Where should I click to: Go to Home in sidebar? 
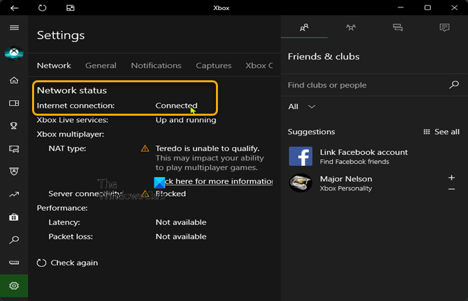point(14,80)
